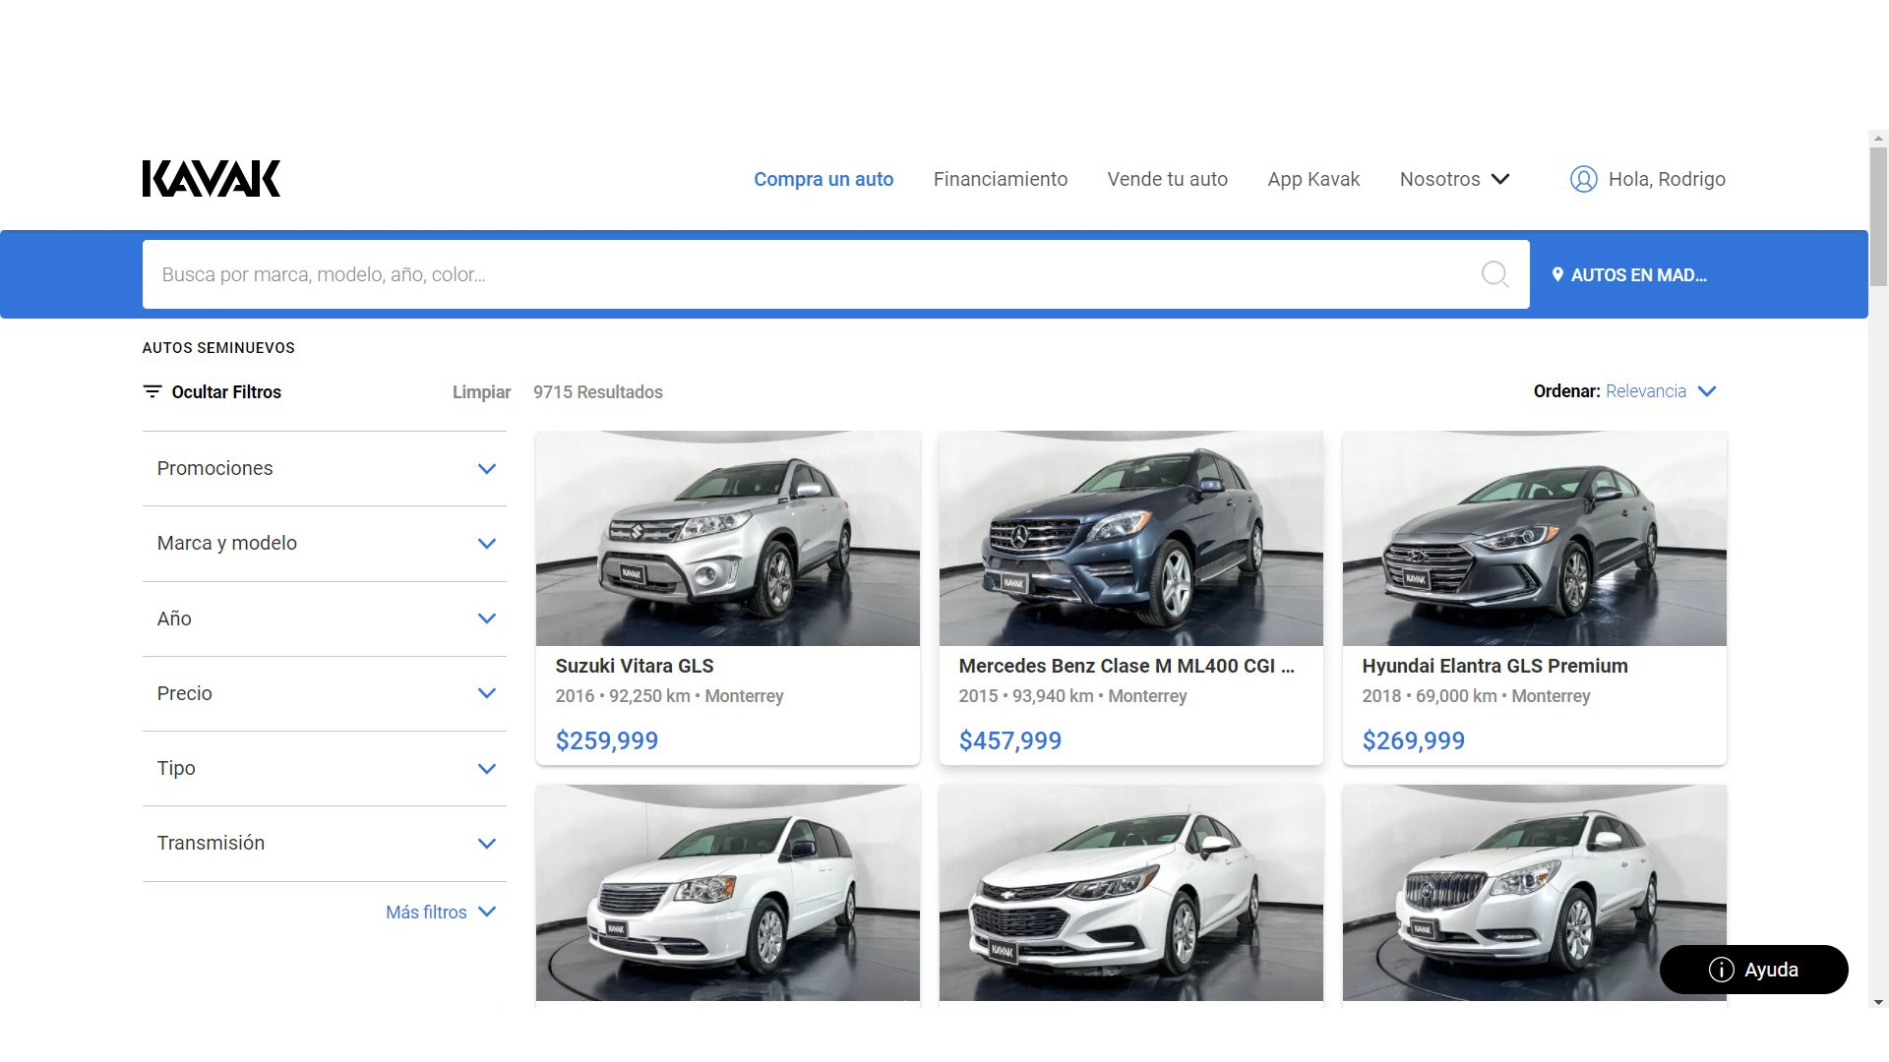1889x1062 pixels.
Task: Go to Compra un auto
Action: tap(823, 179)
